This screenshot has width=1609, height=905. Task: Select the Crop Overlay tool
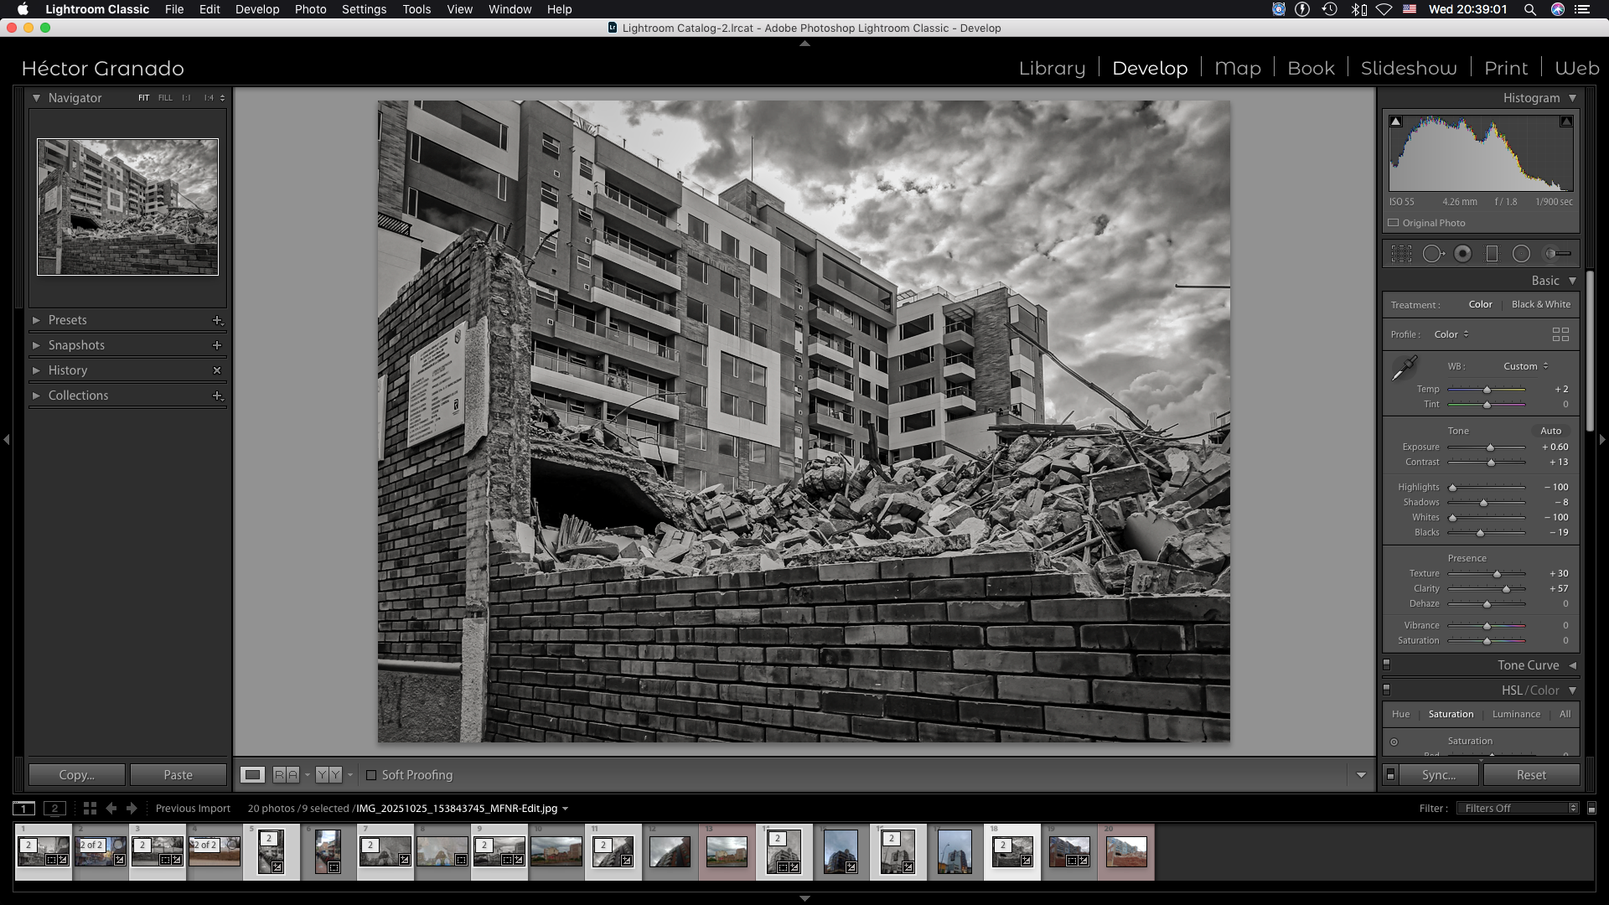click(x=1401, y=254)
